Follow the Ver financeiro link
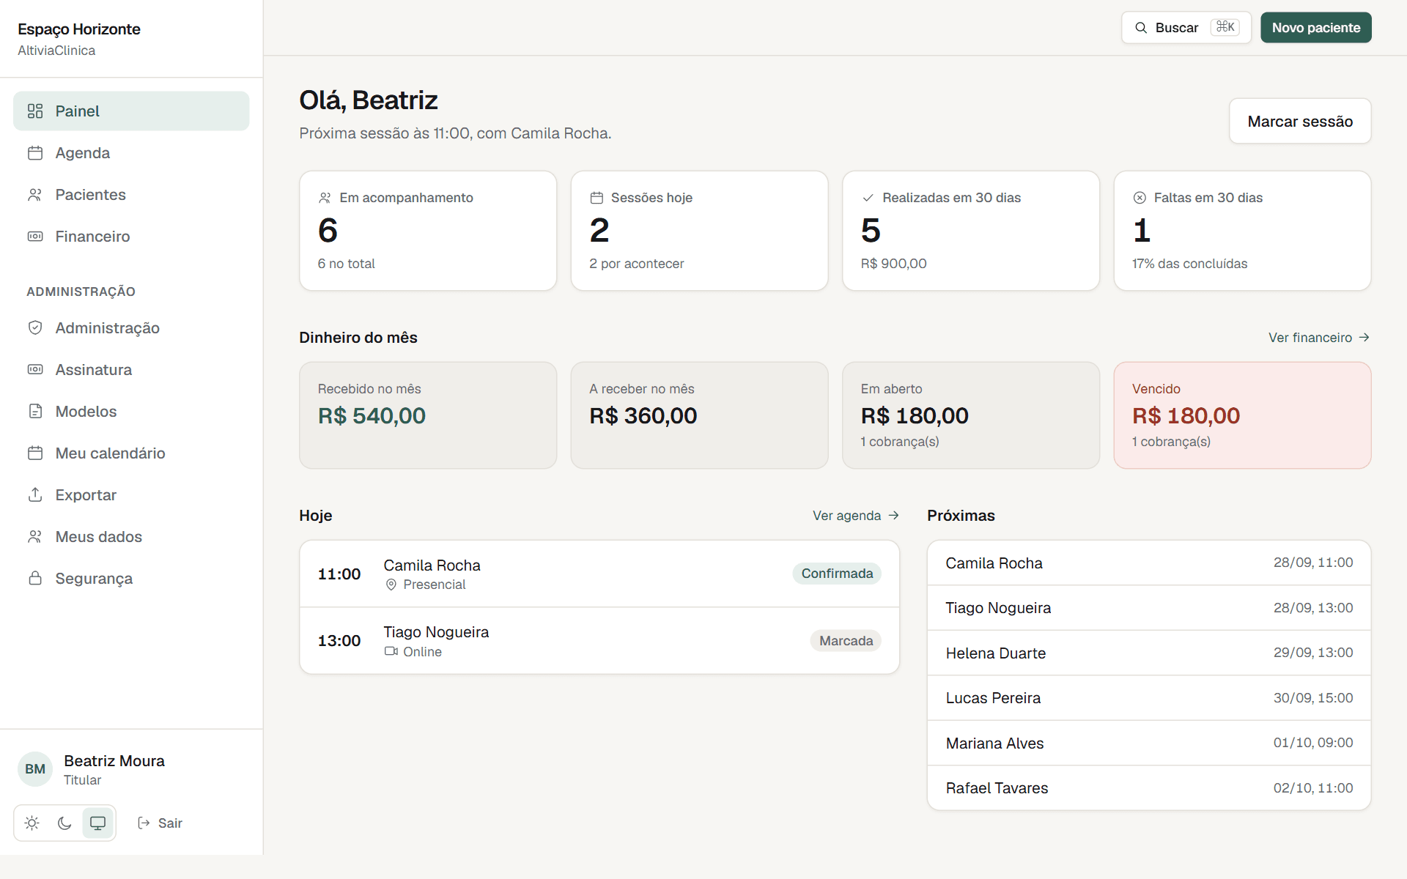Viewport: 1407px width, 879px height. coord(1319,338)
